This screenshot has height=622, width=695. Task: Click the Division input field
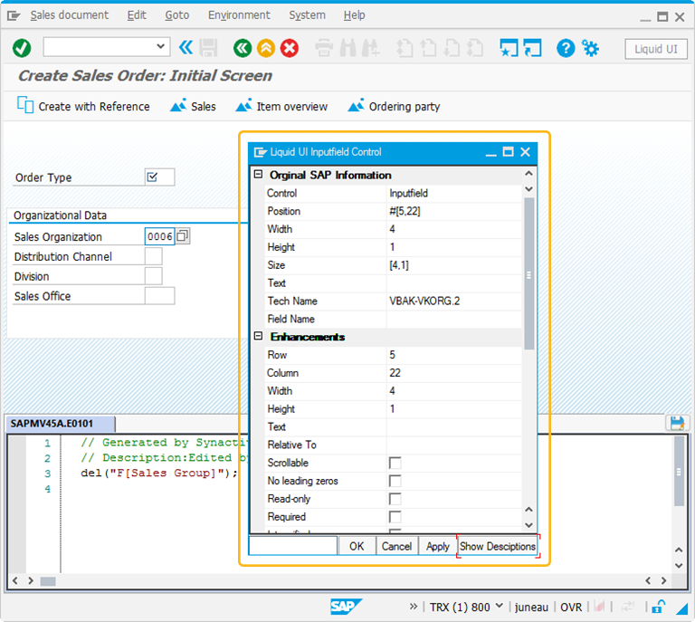point(153,276)
